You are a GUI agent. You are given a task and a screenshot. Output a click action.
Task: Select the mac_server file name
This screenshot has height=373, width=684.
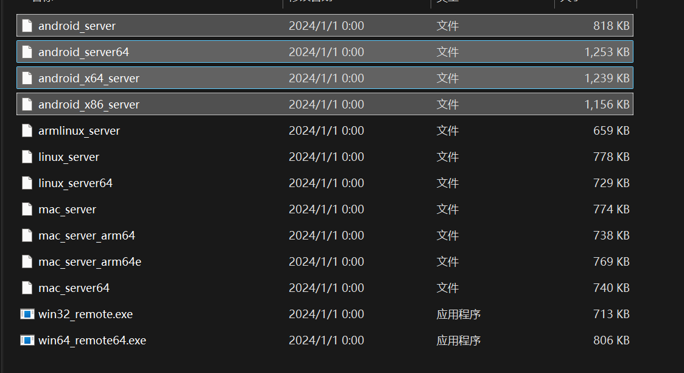(x=67, y=210)
